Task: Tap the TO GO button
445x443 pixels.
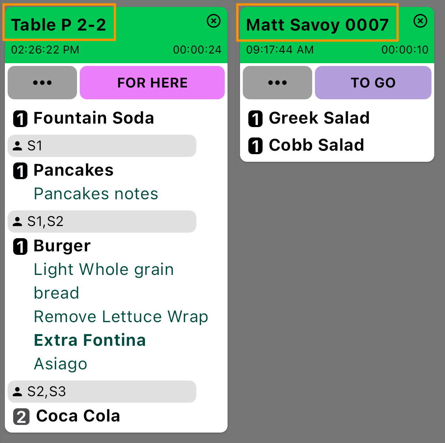Action: point(373,83)
